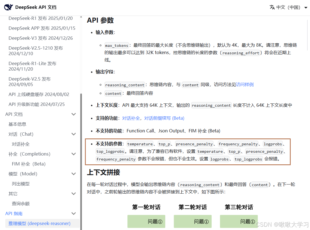Click the 上下文长度 bullet label

click(x=107, y=105)
